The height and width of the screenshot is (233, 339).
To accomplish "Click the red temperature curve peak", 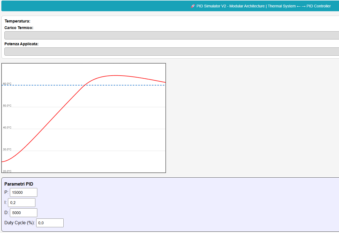I will tap(115, 75).
